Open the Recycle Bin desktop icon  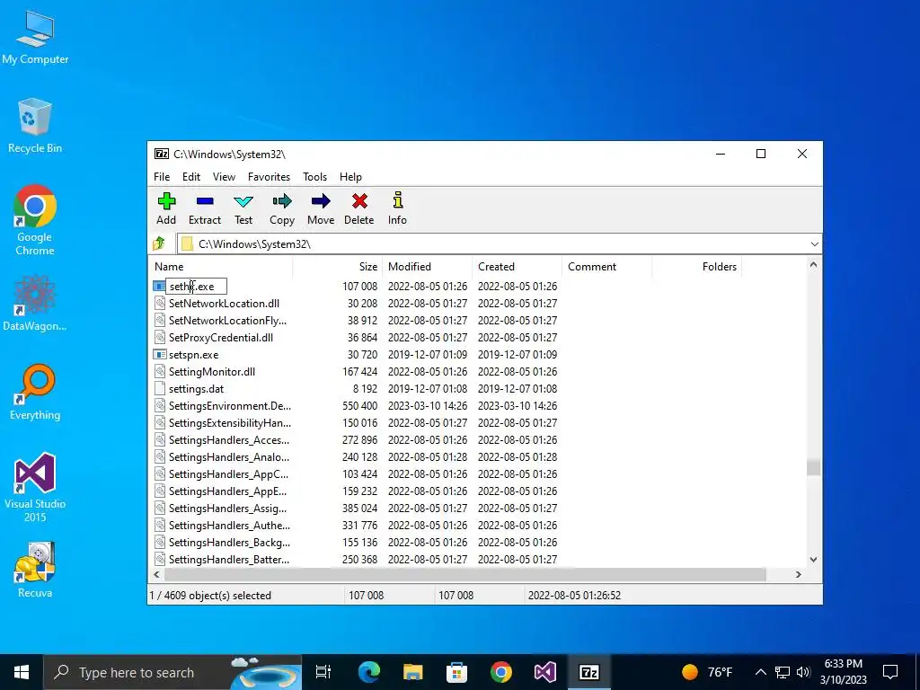pyautogui.click(x=35, y=126)
